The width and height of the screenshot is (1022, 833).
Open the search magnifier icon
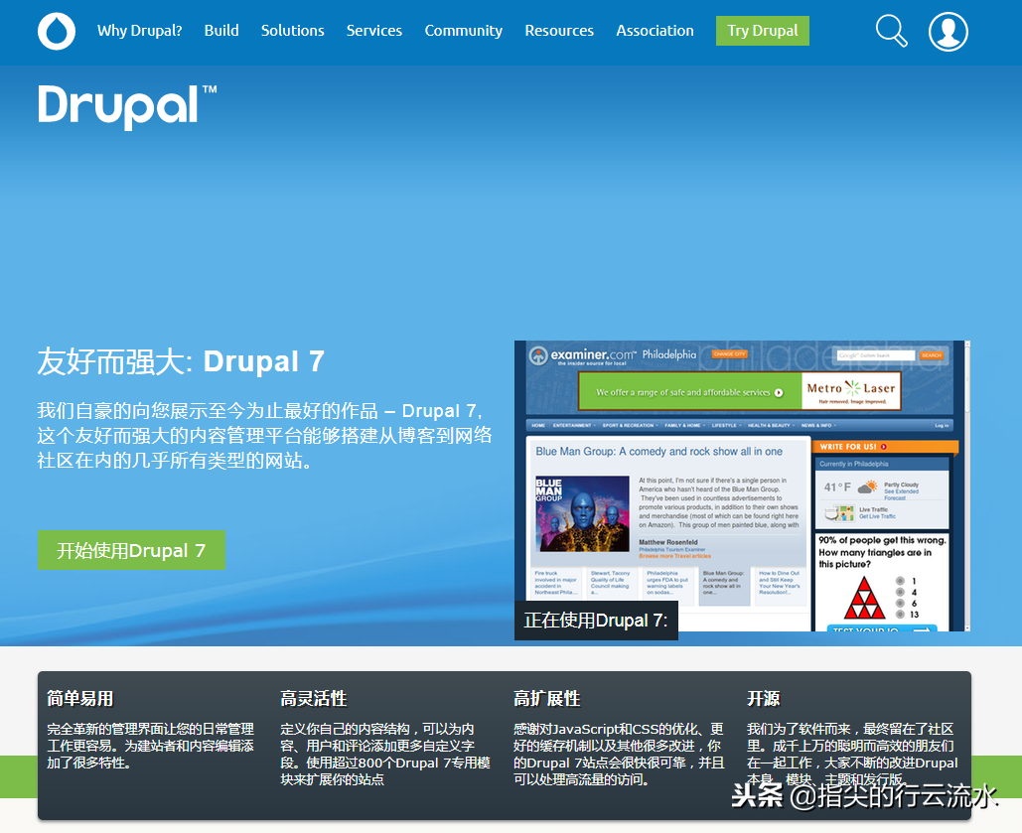click(x=891, y=31)
